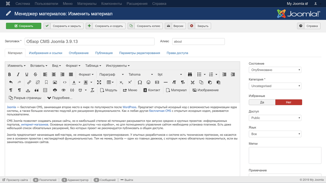The width and height of the screenshot is (326, 183).
Task: Undo the last edit
Action: [11, 82]
